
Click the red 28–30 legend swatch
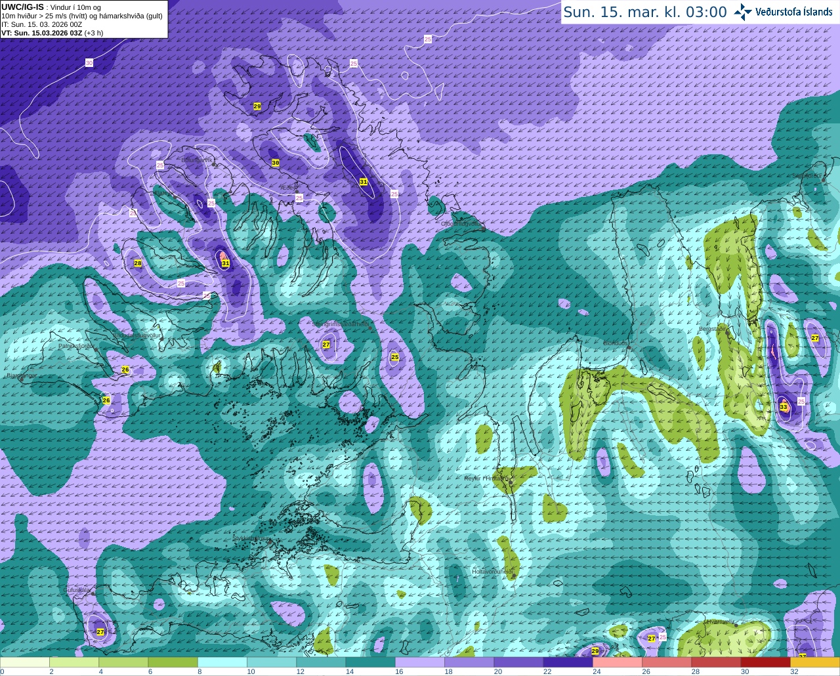click(716, 662)
